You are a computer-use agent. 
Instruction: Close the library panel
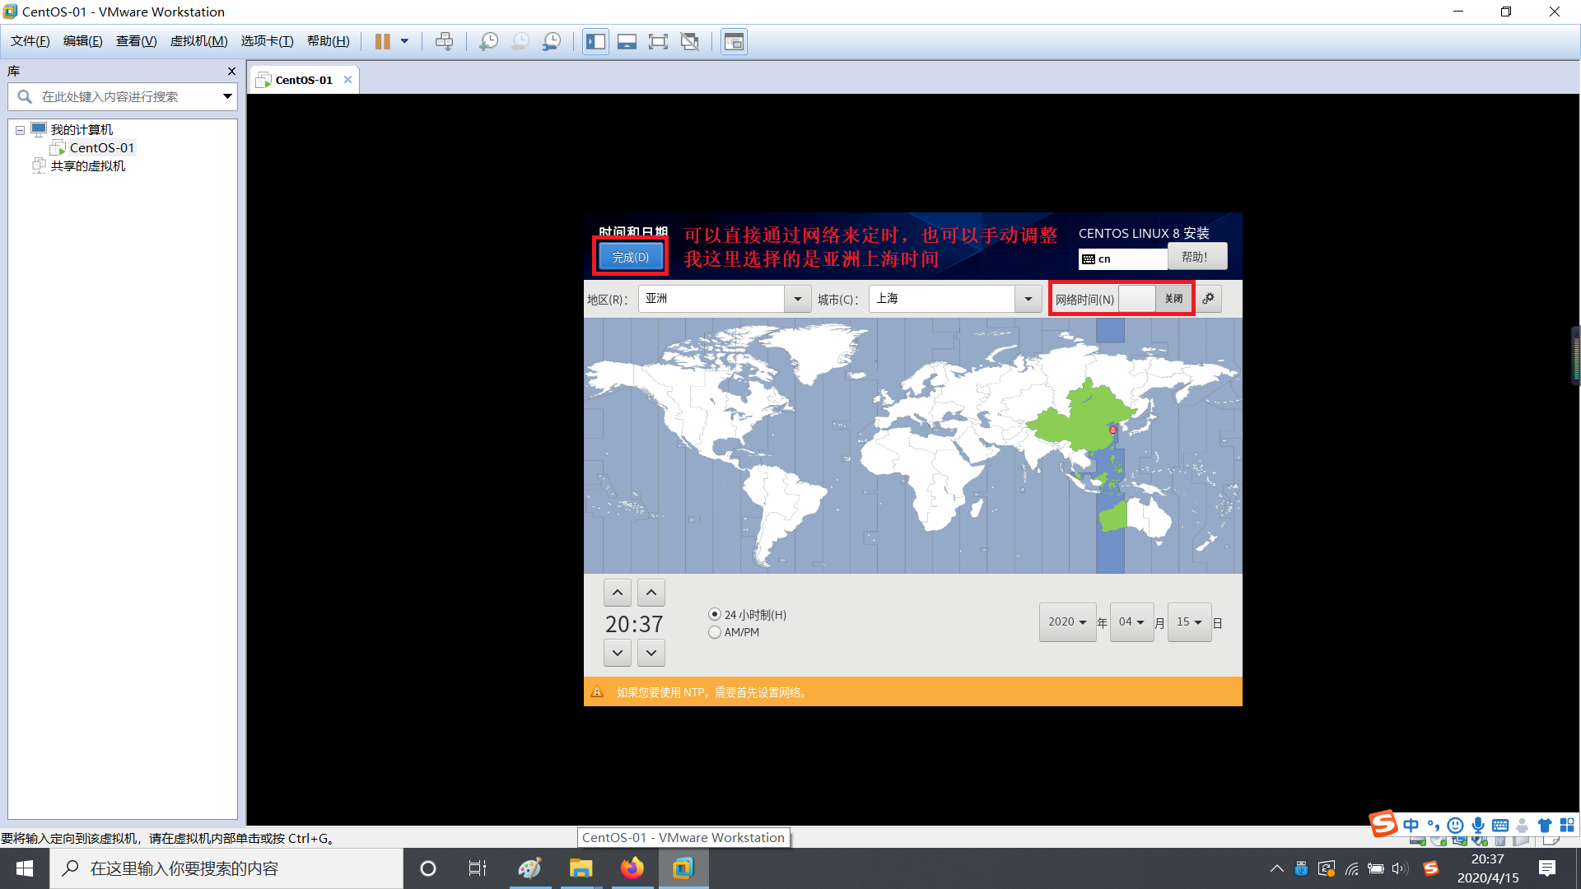(231, 72)
